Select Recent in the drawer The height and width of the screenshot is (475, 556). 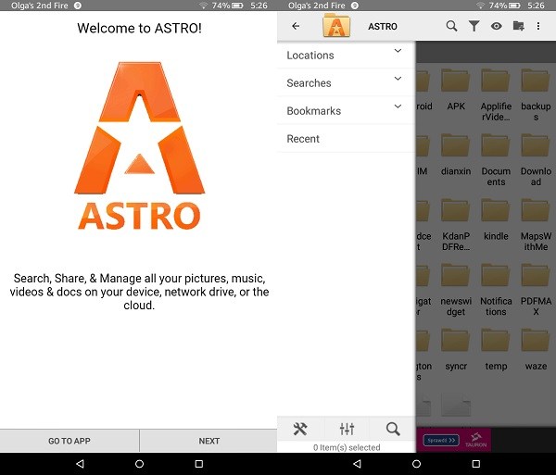click(x=346, y=139)
